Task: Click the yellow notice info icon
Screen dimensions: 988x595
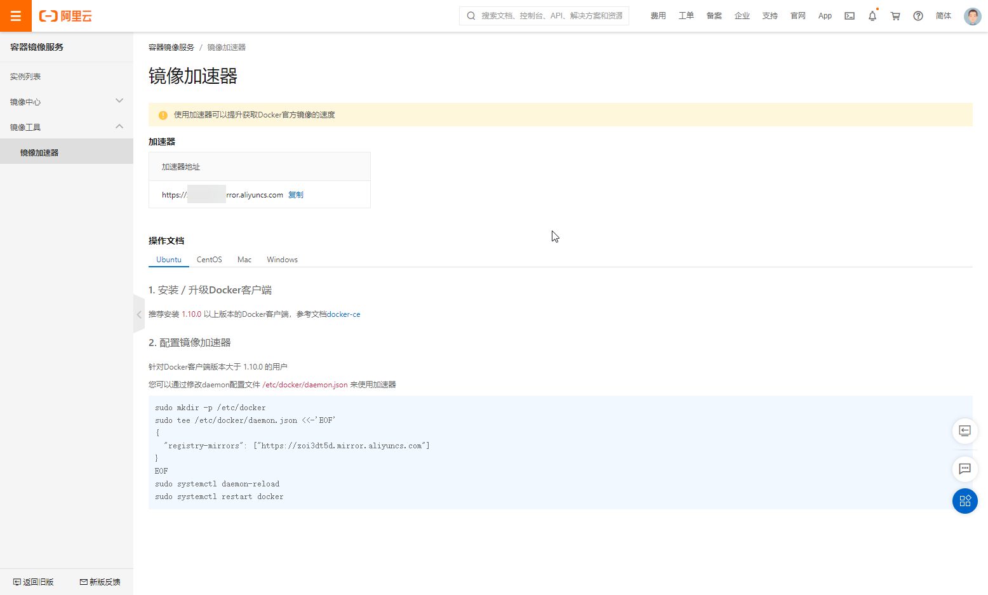Action: click(163, 115)
